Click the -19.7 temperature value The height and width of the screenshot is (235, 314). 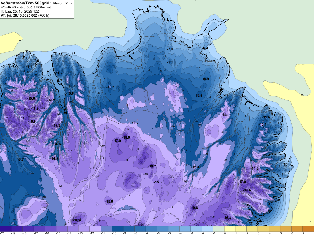pos(152,166)
